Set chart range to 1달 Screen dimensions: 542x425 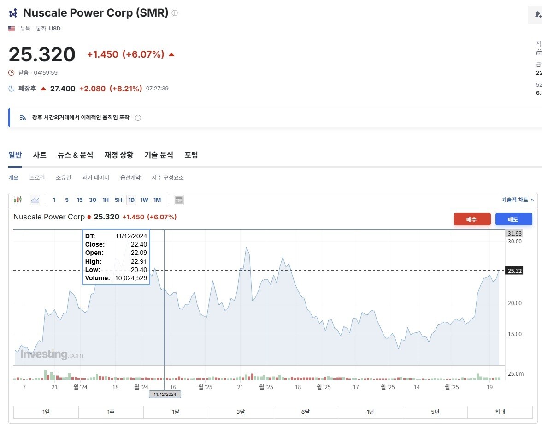176,412
